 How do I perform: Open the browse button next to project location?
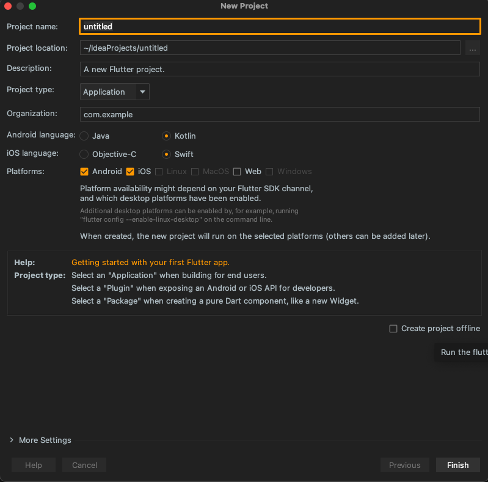(473, 48)
